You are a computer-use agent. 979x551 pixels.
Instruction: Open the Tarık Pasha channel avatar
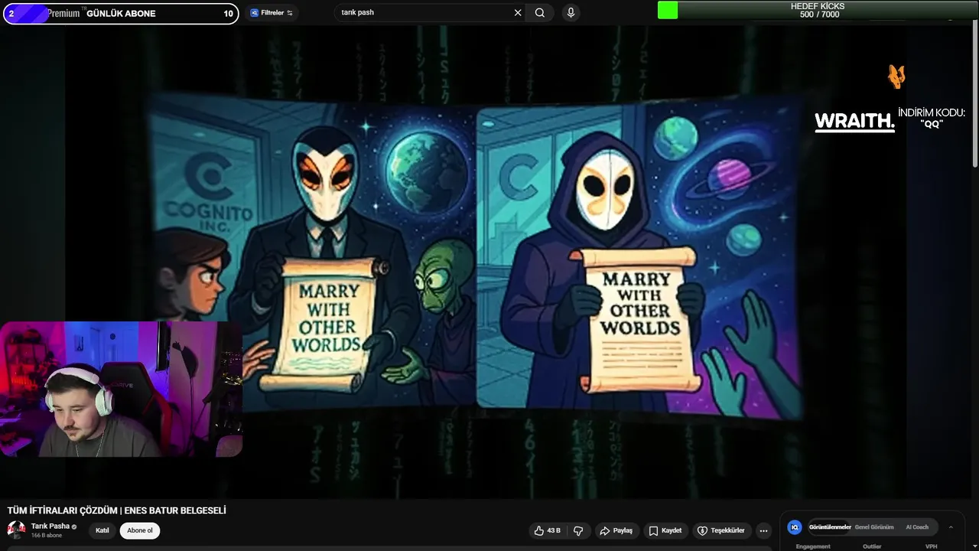(16, 530)
